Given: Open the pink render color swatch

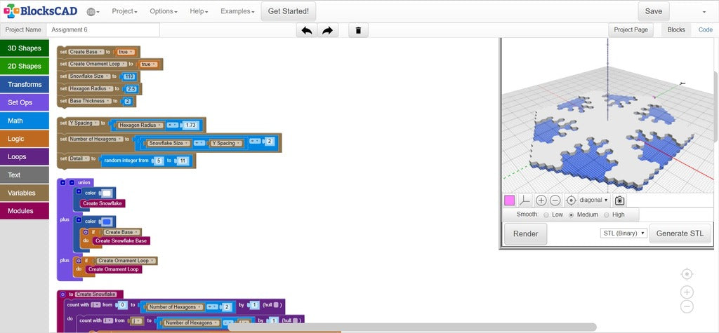Looking at the screenshot, I should tap(509, 201).
